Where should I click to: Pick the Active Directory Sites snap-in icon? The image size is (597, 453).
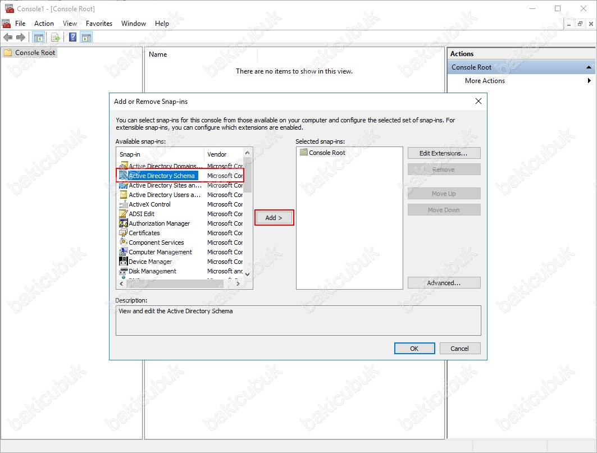click(124, 185)
